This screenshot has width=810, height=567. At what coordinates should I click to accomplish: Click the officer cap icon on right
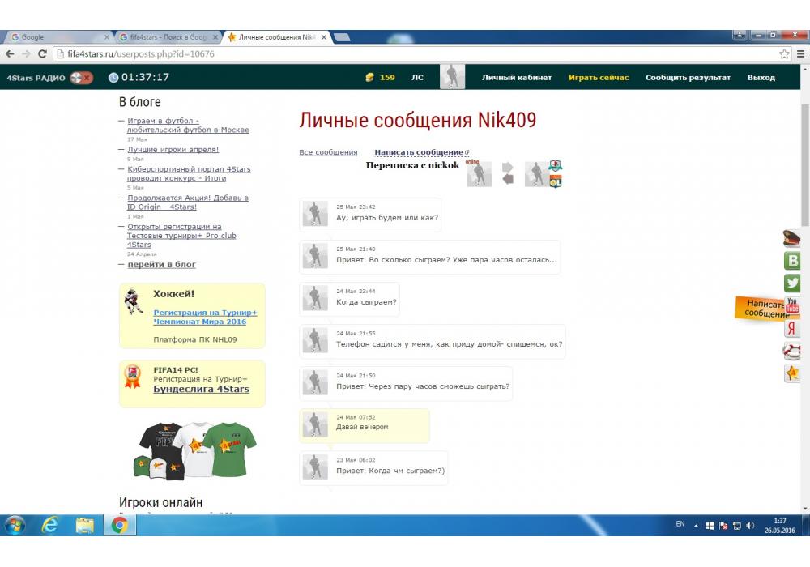click(x=792, y=238)
